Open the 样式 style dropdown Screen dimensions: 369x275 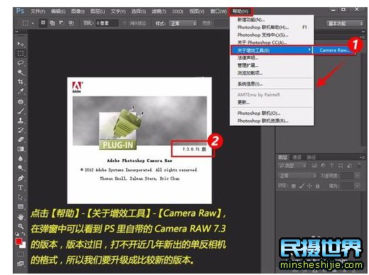coord(183,23)
